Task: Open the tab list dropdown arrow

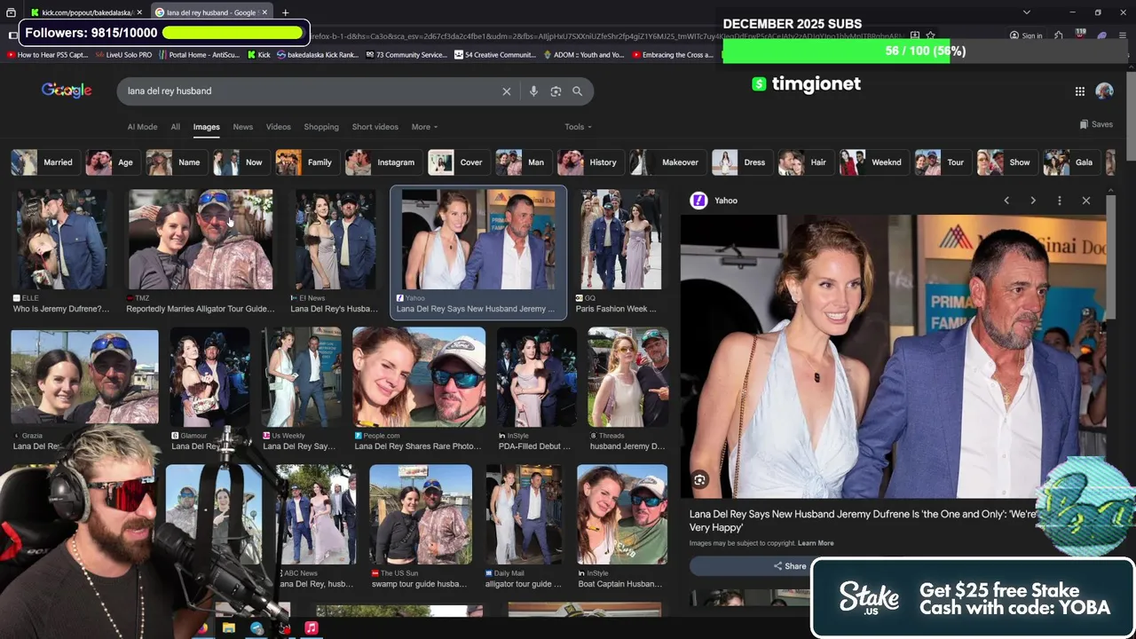Action: point(1027,12)
